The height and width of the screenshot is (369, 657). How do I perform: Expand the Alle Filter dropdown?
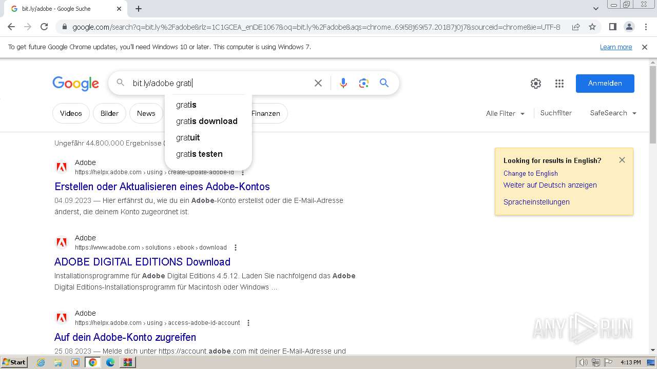coord(506,113)
